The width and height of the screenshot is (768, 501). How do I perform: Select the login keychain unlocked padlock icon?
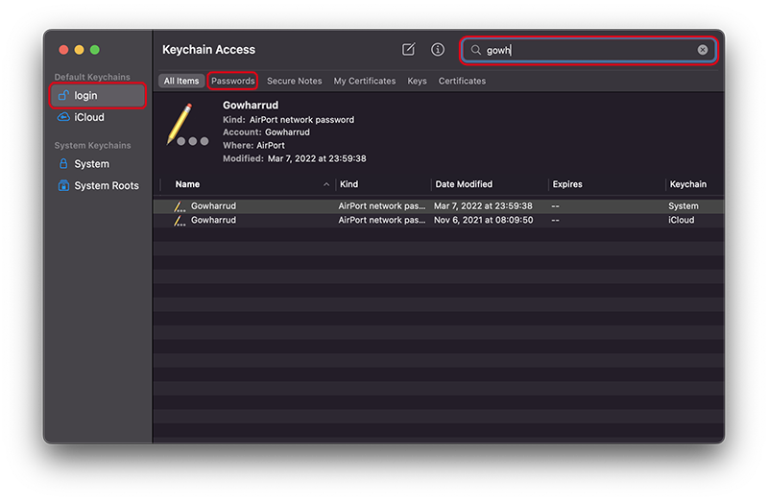coord(63,95)
